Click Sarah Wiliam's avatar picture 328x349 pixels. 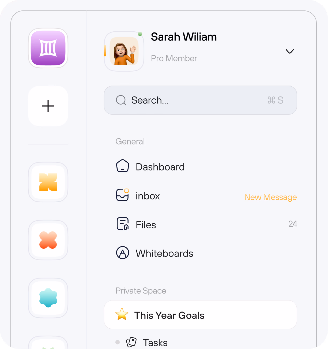[x=124, y=51]
